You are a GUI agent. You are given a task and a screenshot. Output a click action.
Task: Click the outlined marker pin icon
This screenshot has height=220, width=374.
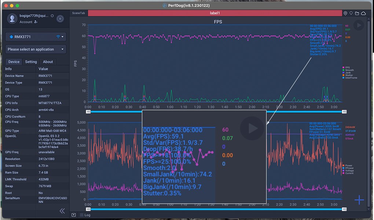(351, 13)
